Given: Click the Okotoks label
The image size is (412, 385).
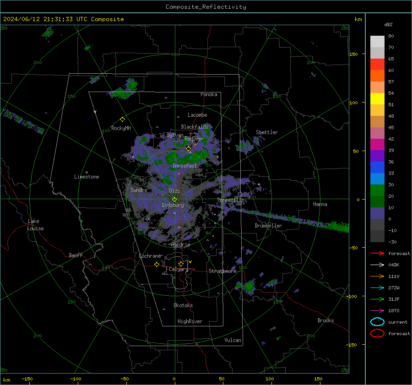Looking at the screenshot, I should pos(183,305).
